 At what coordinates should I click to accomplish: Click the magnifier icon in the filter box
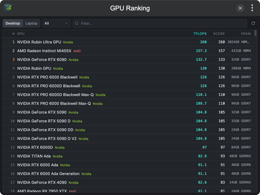[77, 23]
